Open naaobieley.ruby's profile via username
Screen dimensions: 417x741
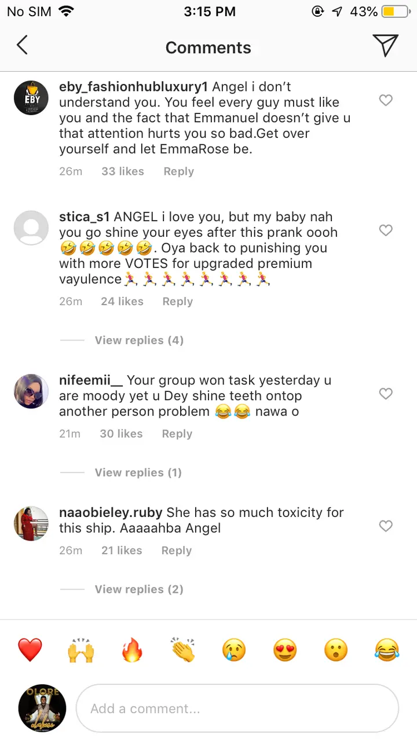click(x=111, y=512)
